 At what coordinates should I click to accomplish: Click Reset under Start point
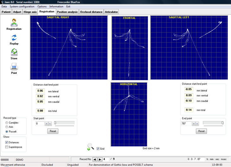[x=53, y=131]
